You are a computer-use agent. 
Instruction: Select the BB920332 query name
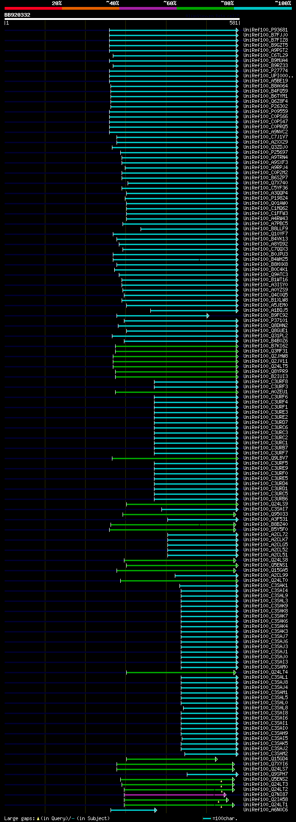click(18, 15)
